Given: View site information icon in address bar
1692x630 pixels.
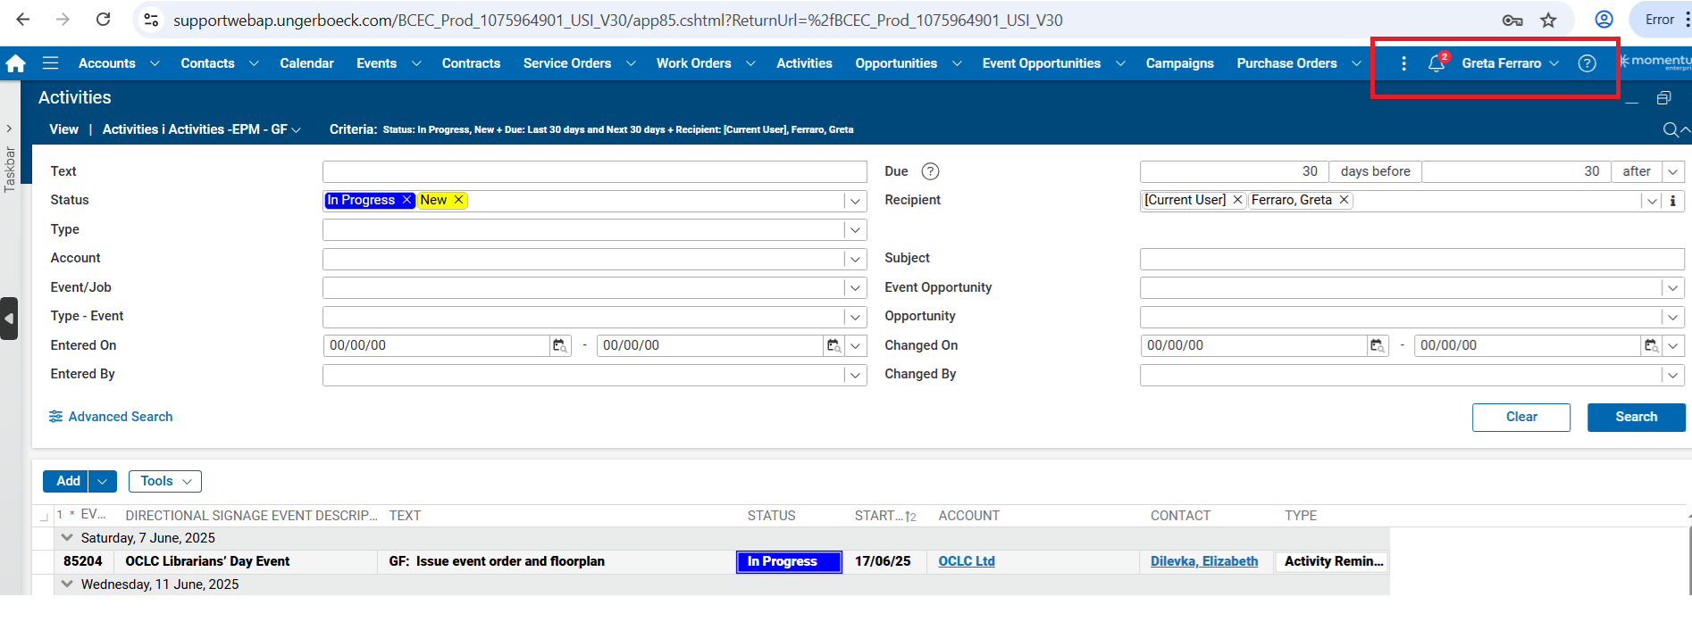Looking at the screenshot, I should tap(152, 20).
